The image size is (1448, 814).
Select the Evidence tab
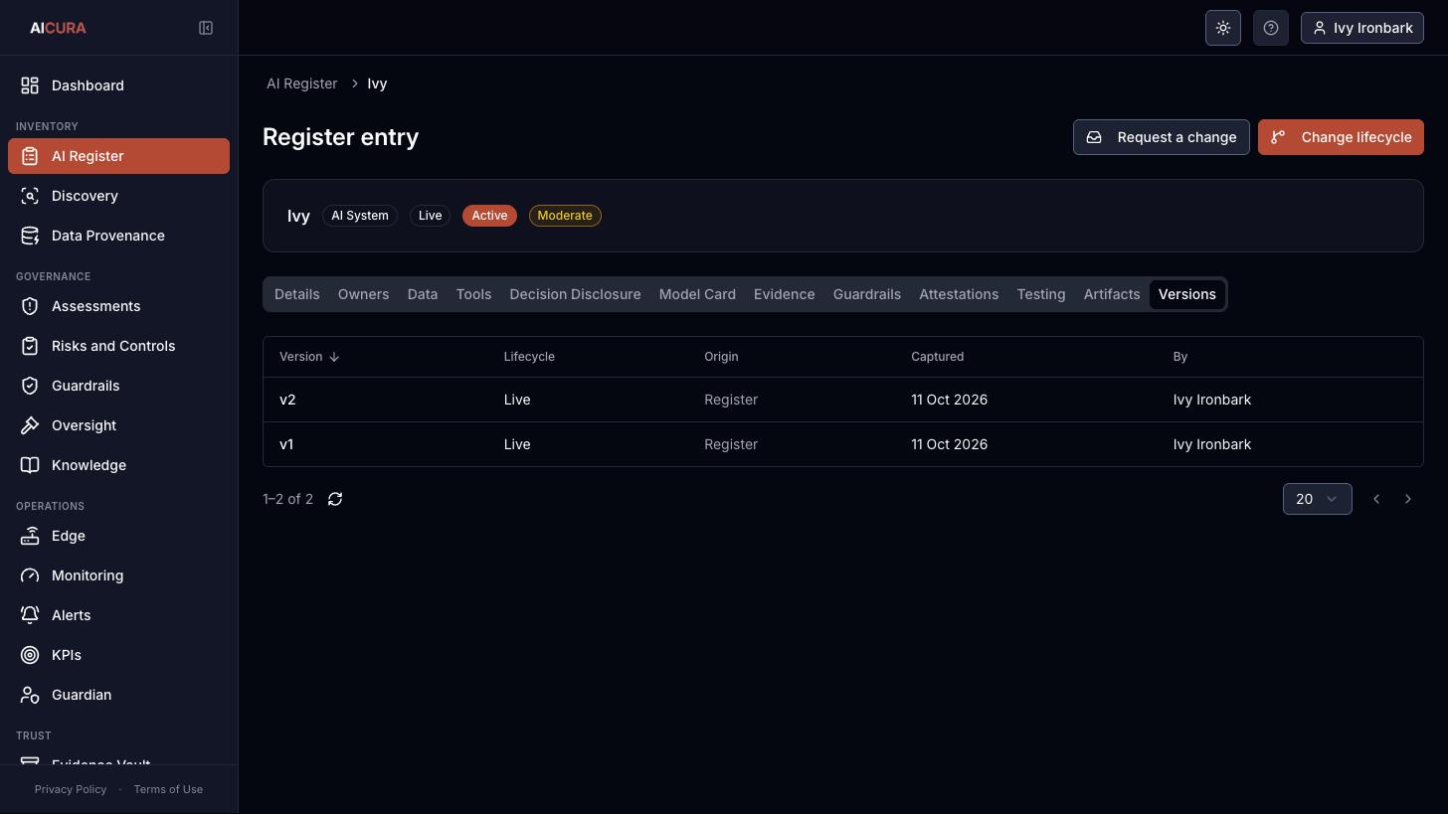pyautogui.click(x=784, y=294)
